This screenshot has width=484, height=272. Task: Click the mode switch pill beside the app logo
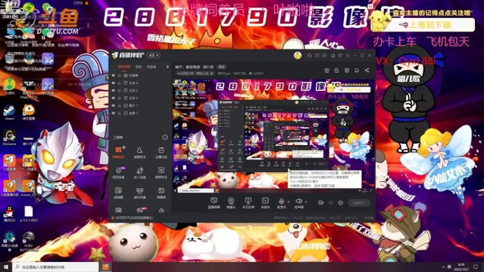pos(154,56)
